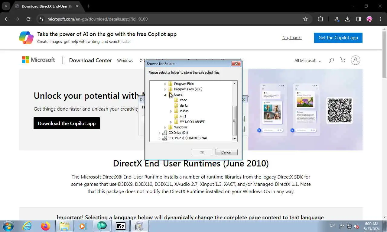Viewport: 387px width, 232px height.
Task: Reload the page with refresh icon
Action: coord(28,19)
